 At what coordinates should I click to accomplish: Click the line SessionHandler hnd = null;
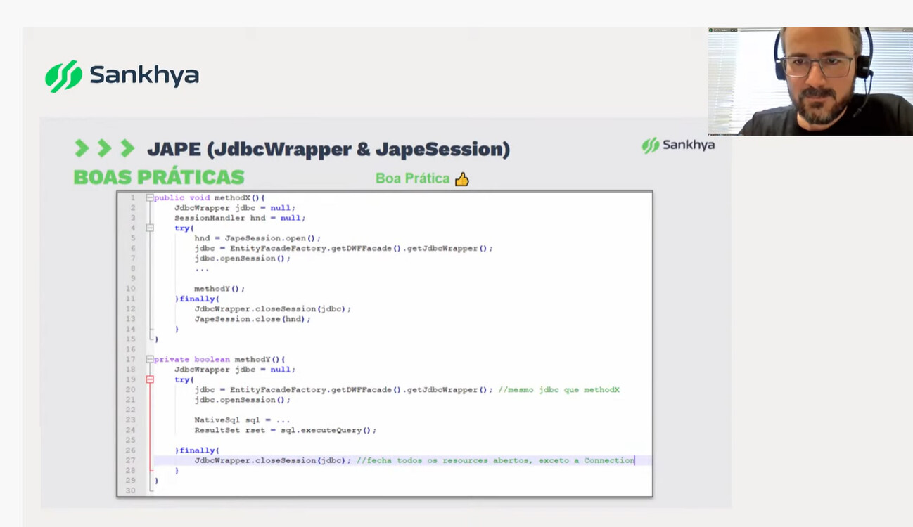point(240,219)
